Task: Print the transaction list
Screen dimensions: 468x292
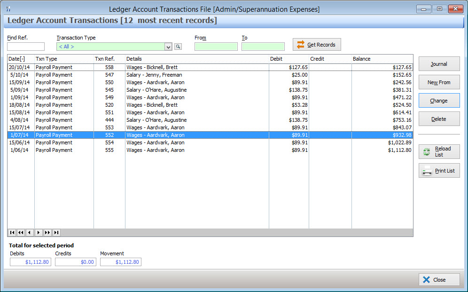Action: (439, 171)
